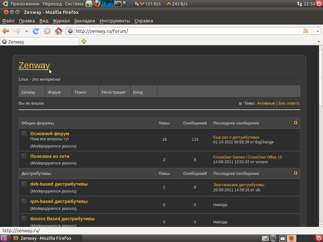The image size is (323, 242).
Task: Select the Zenway browser tab
Action: pos(39,42)
